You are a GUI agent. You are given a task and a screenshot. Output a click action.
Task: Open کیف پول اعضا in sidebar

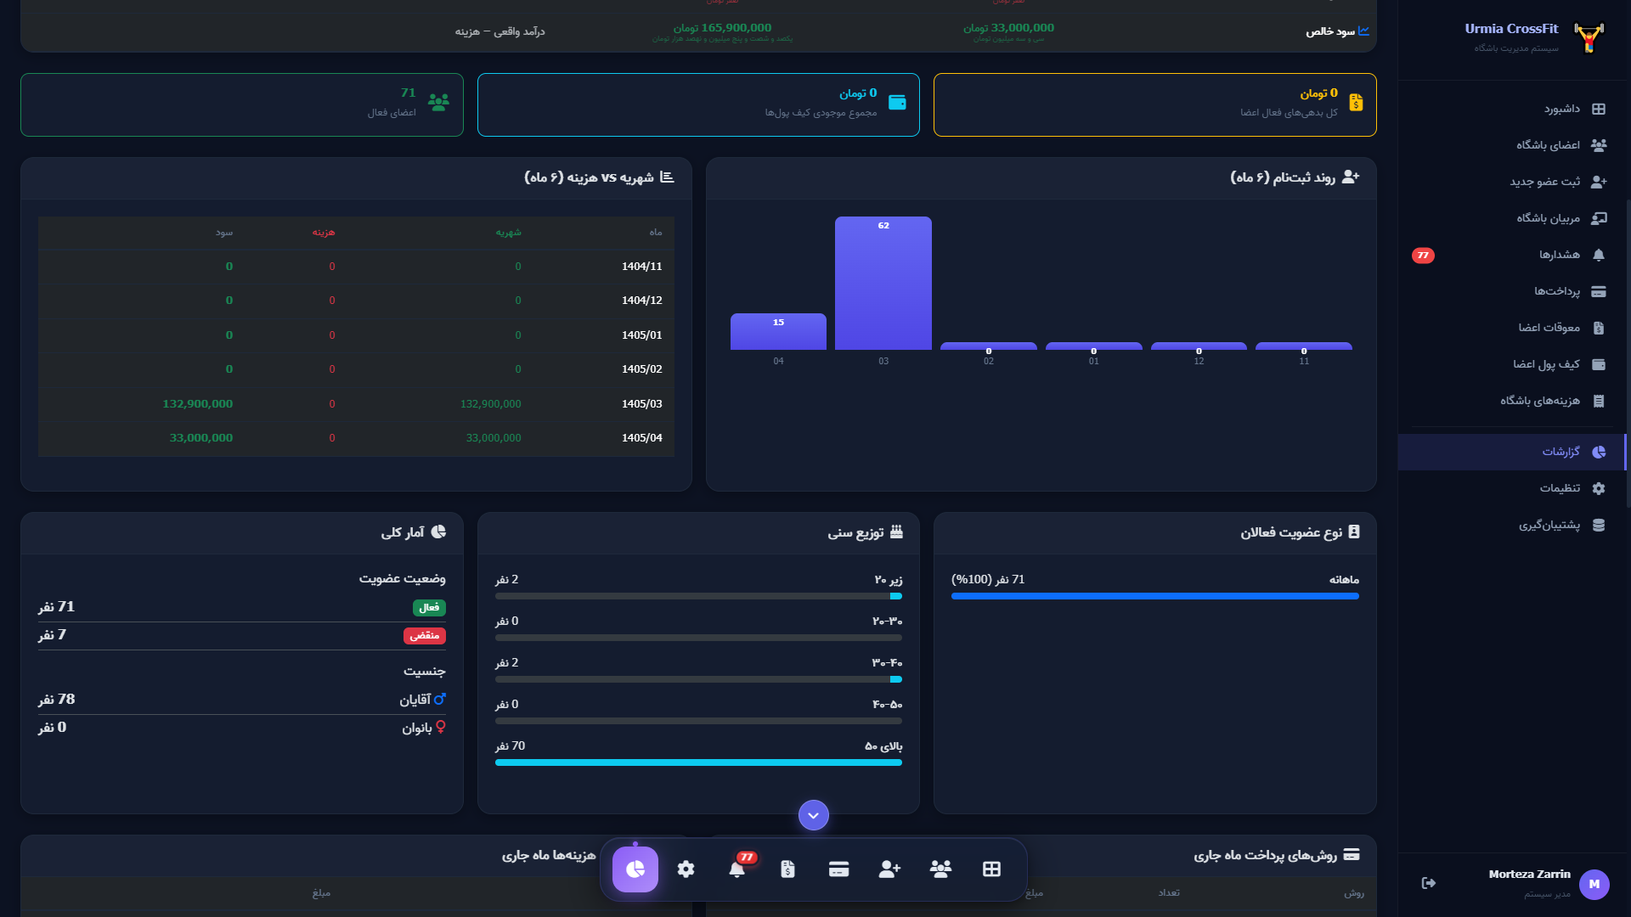[1512, 364]
